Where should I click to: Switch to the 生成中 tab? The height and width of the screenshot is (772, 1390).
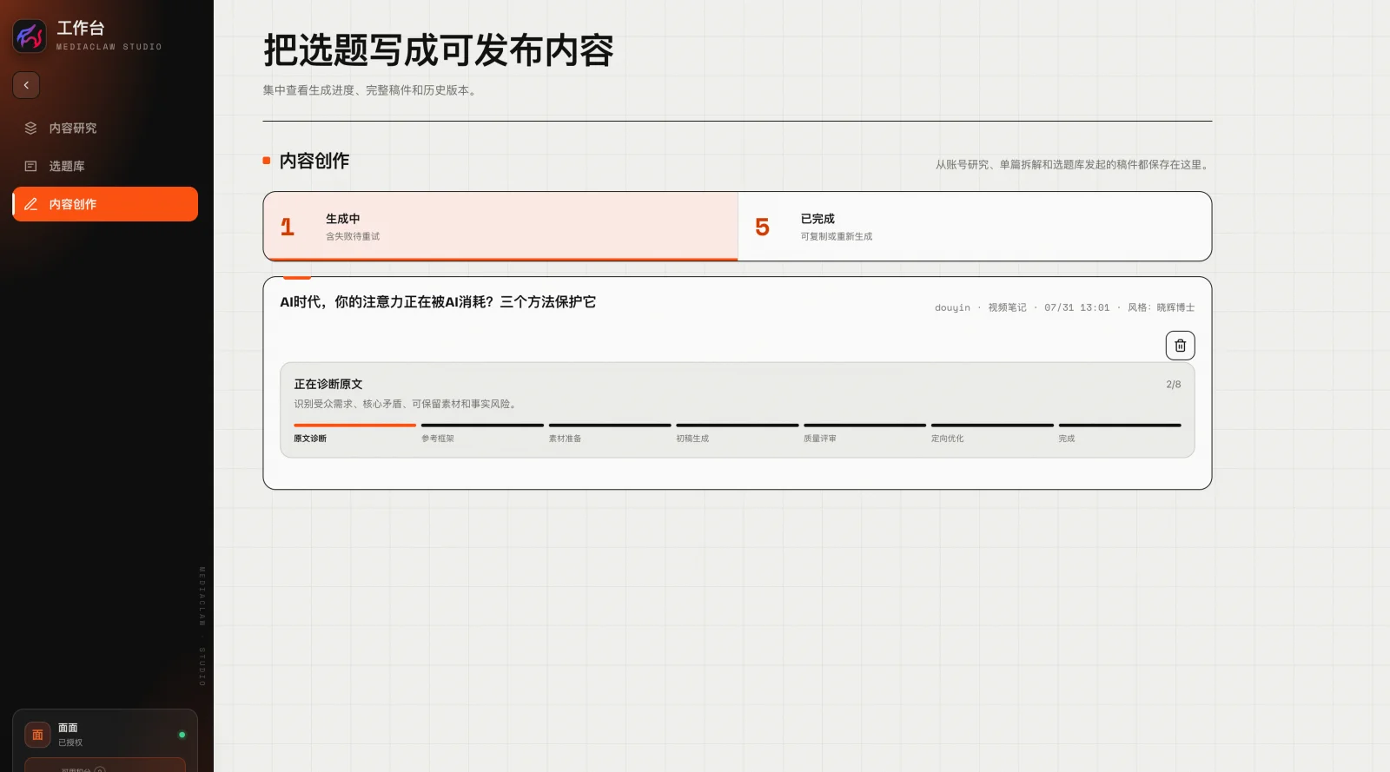click(x=500, y=226)
